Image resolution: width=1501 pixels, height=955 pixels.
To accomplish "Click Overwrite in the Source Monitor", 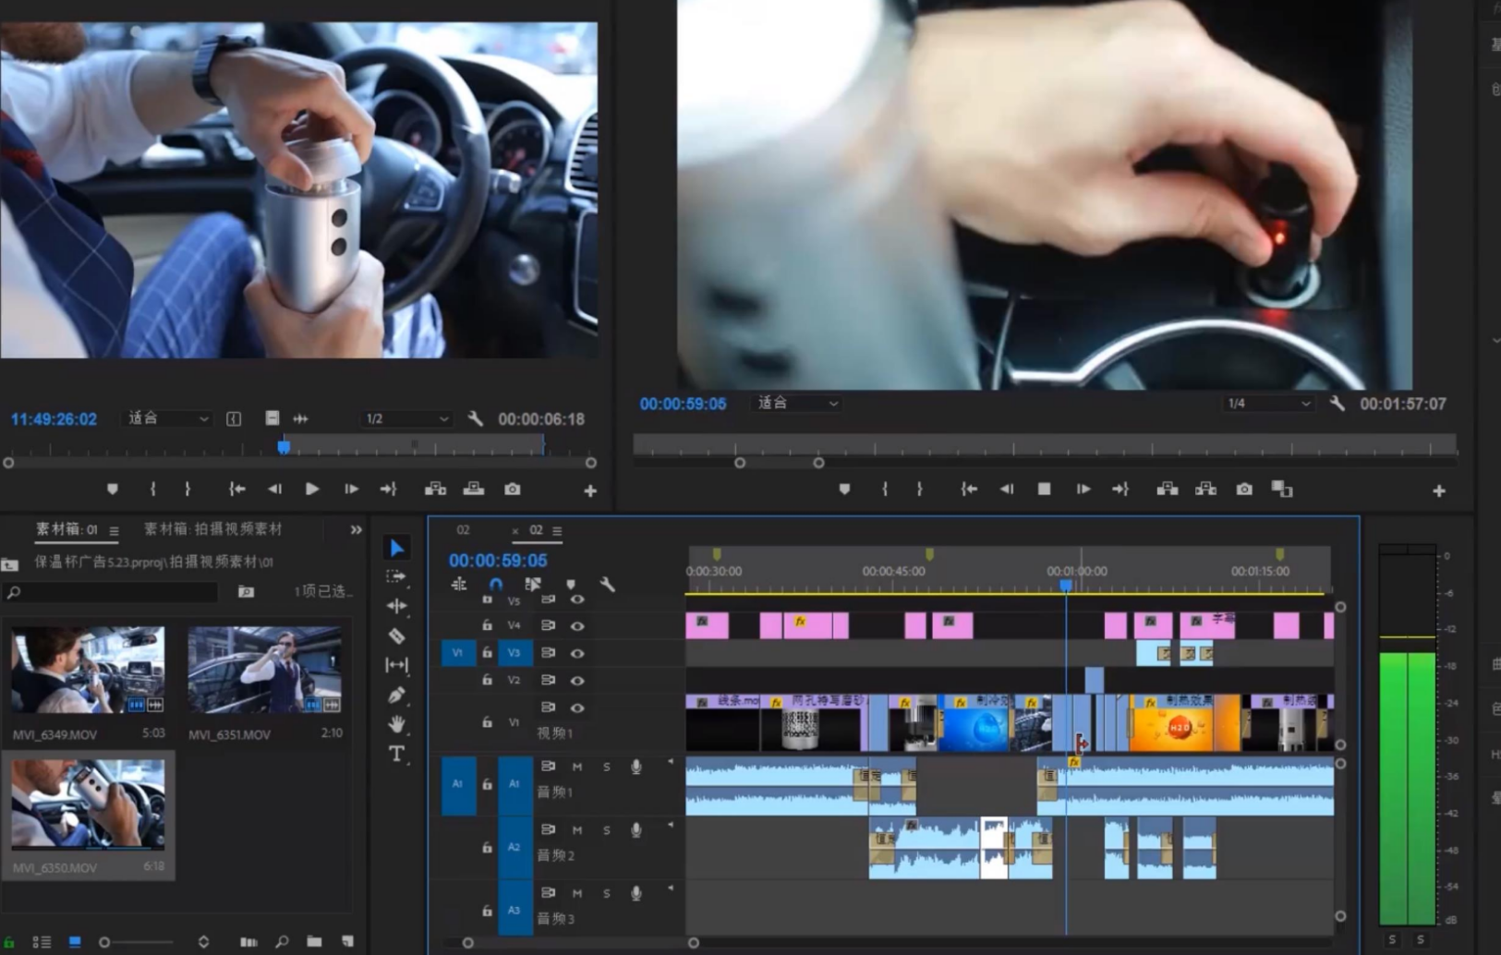I will coord(474,489).
